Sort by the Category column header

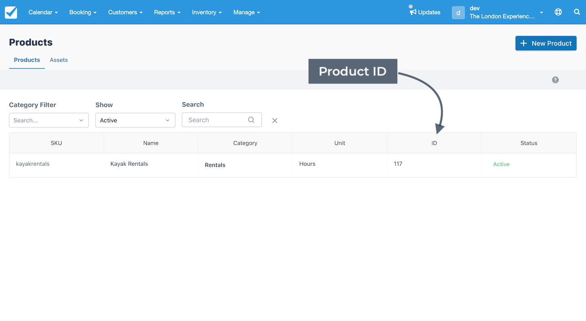(x=245, y=143)
